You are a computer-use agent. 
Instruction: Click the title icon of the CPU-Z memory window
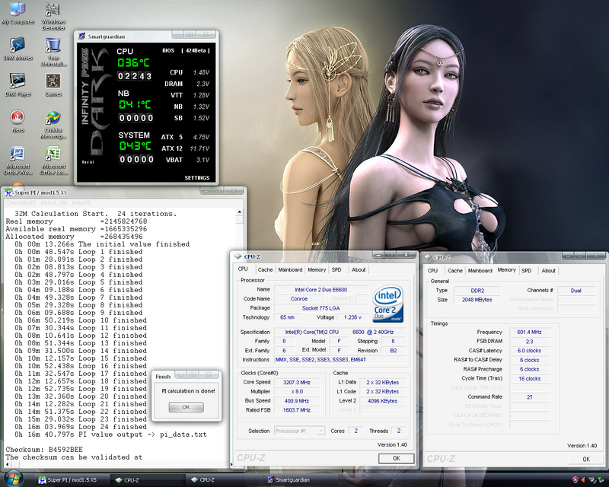(428, 257)
